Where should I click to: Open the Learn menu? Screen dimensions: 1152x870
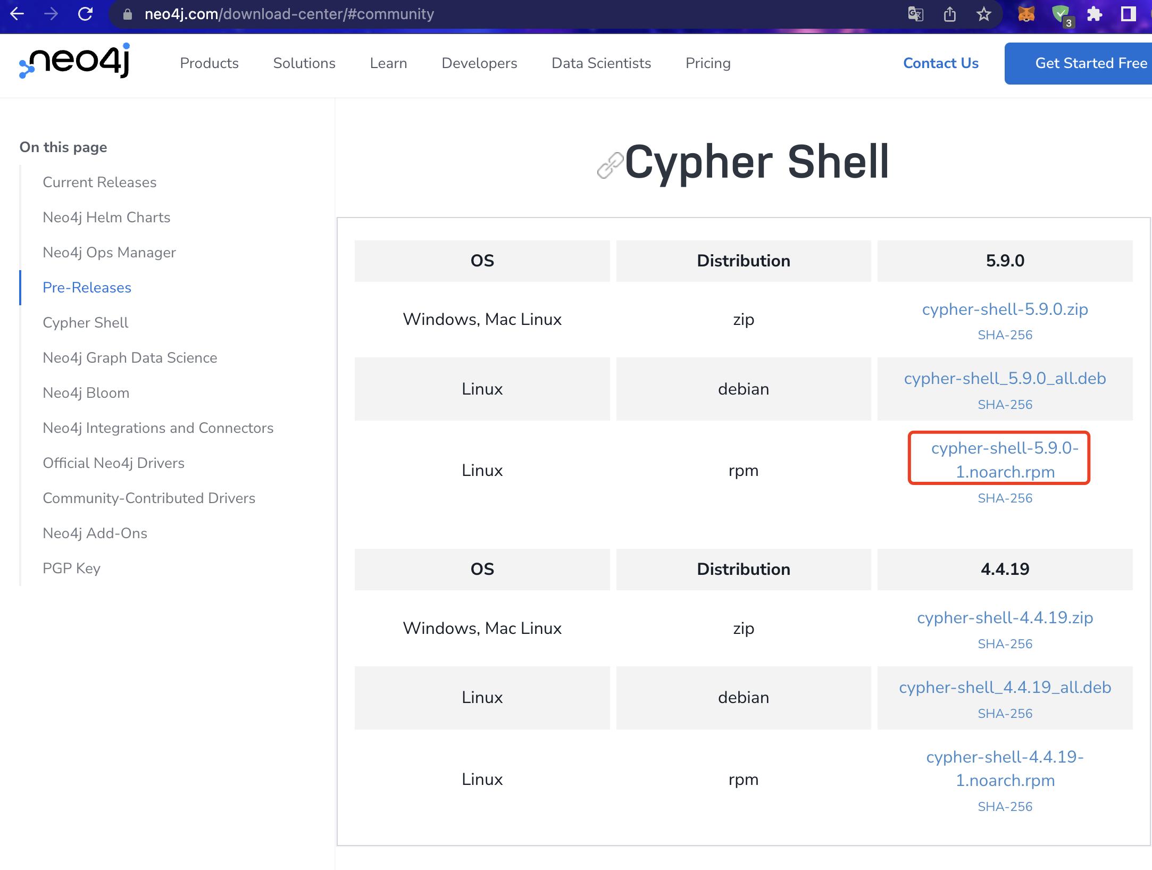388,63
